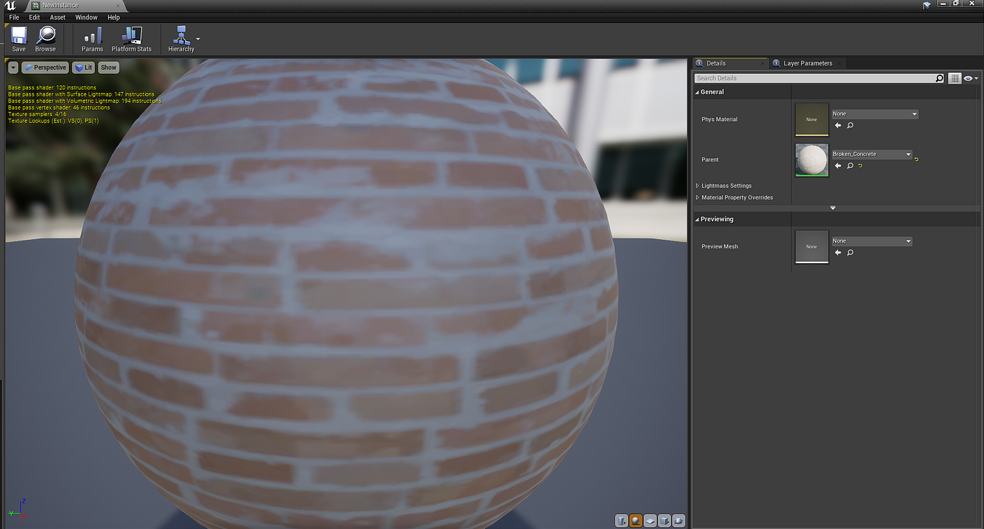Click the Perspective viewport button
Viewport: 984px width, 529px height.
[x=45, y=68]
